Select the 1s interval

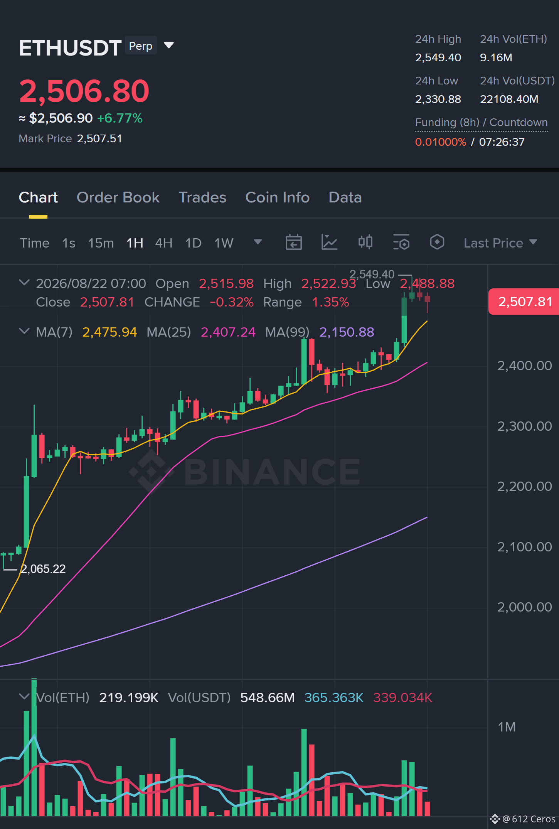69,243
